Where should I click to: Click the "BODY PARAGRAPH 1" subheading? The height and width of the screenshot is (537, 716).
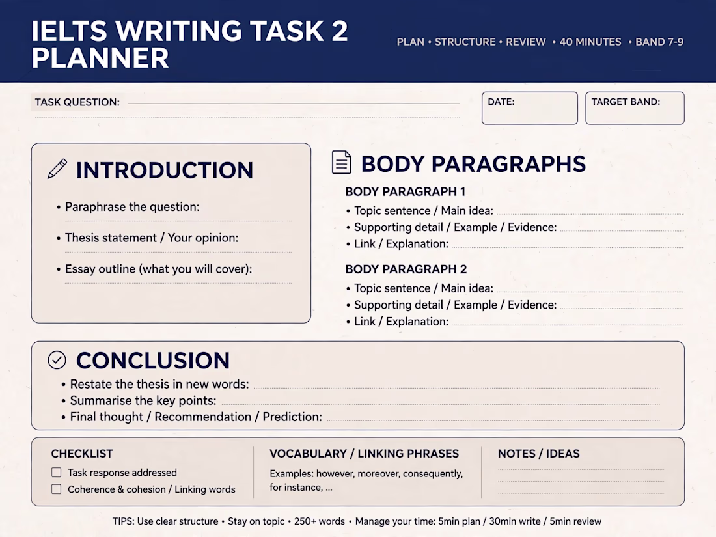(x=406, y=191)
